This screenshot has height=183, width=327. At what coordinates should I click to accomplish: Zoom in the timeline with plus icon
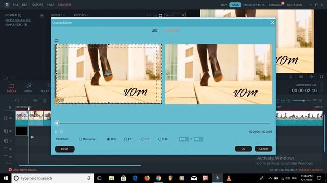pos(288,101)
